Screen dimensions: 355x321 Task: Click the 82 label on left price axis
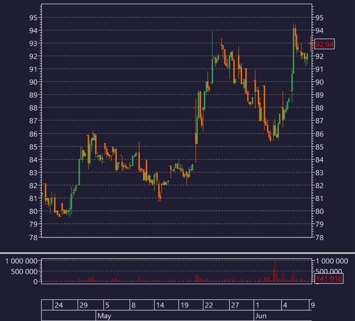click(33, 185)
